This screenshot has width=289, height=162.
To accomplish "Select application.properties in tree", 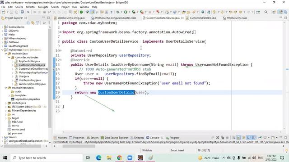I will (28, 99).
